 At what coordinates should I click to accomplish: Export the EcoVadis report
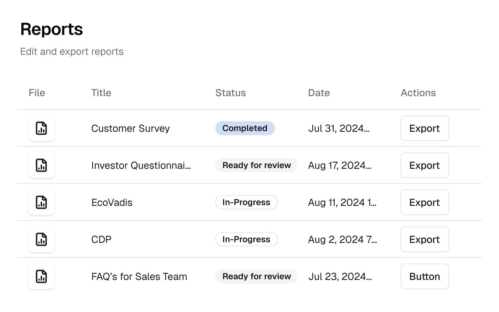tap(424, 202)
